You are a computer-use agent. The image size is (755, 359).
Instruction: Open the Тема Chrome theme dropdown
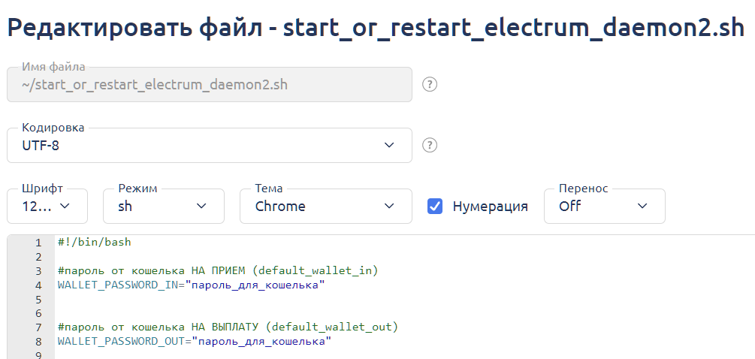point(325,206)
